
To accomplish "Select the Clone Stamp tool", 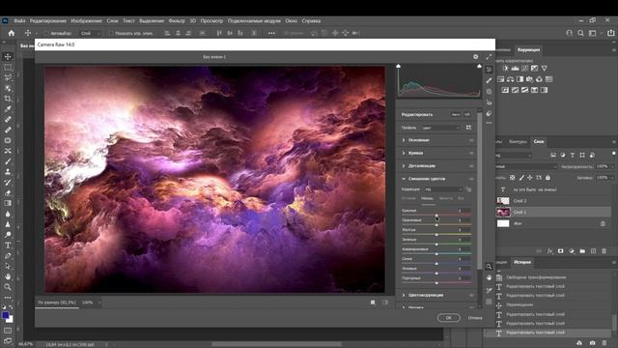I will (x=8, y=172).
